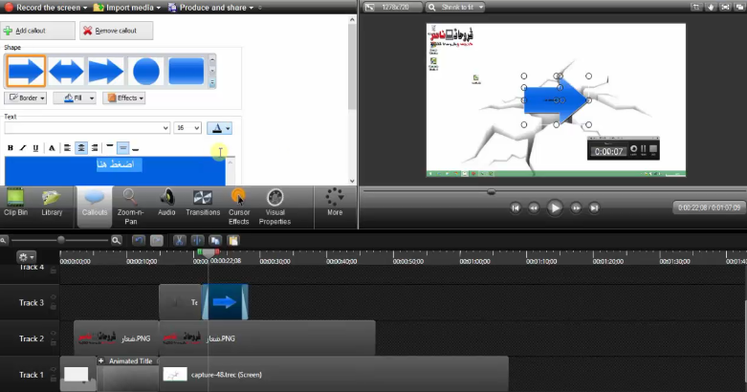Select arrow callout clip on Track 3

pyautogui.click(x=225, y=302)
